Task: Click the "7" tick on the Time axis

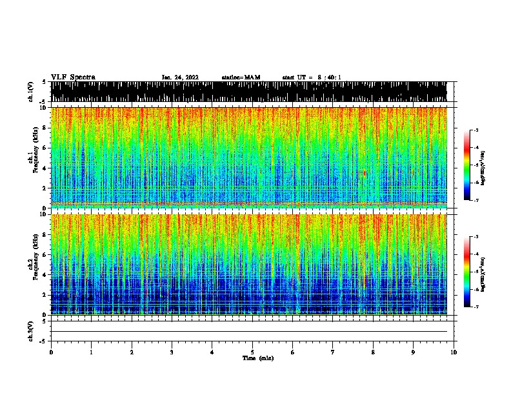Action: click(333, 352)
